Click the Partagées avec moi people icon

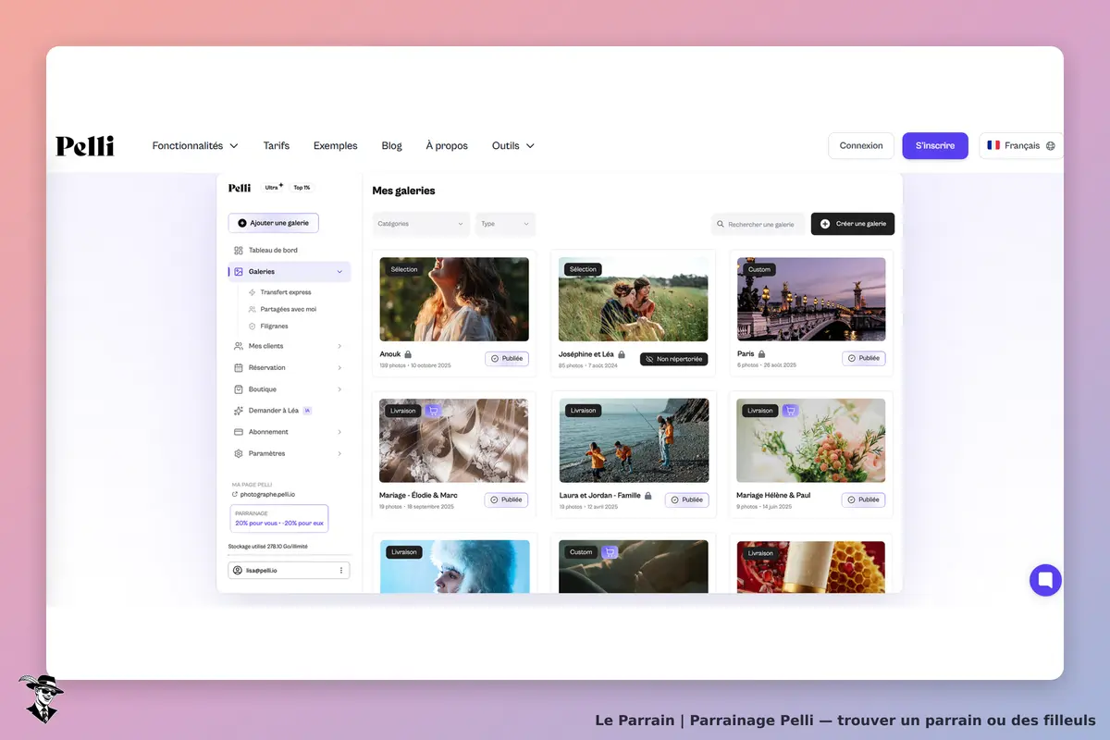click(x=253, y=309)
